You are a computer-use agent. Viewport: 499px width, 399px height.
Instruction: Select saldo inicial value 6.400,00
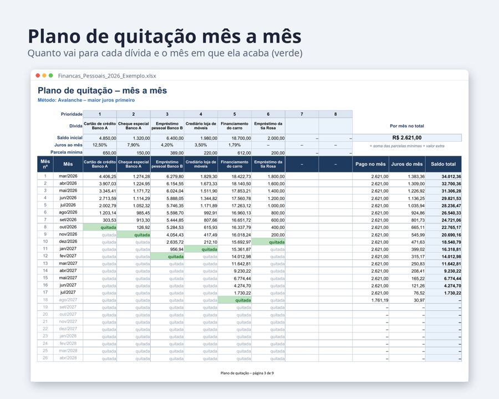(167, 138)
